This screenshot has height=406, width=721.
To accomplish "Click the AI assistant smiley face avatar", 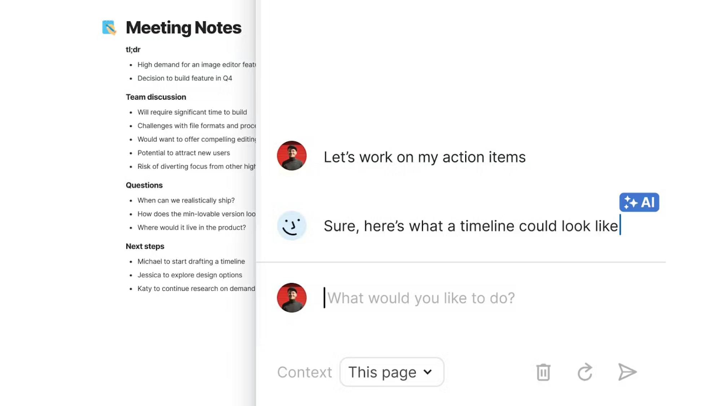I will (292, 226).
